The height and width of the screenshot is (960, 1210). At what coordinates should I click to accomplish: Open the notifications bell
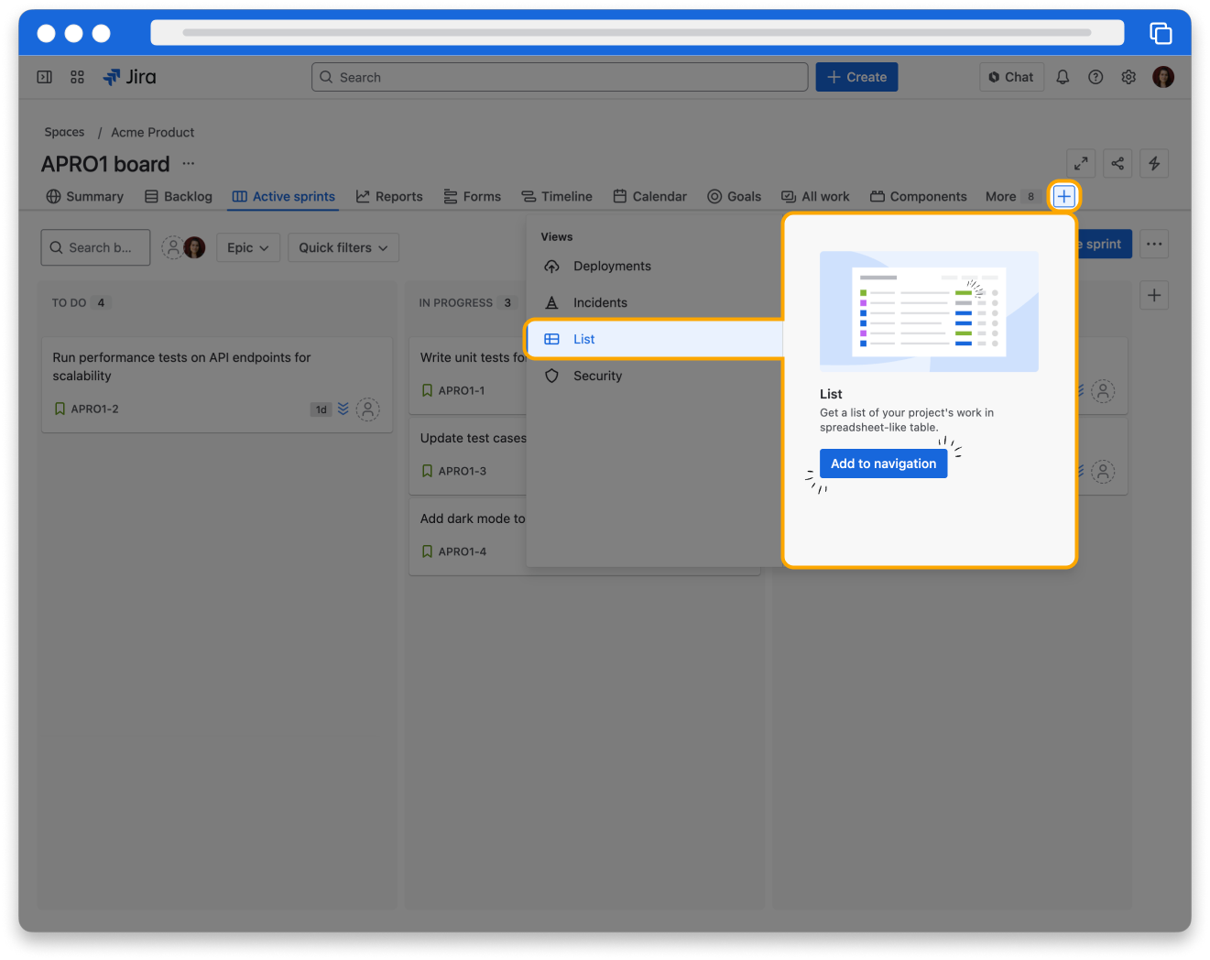point(1063,77)
